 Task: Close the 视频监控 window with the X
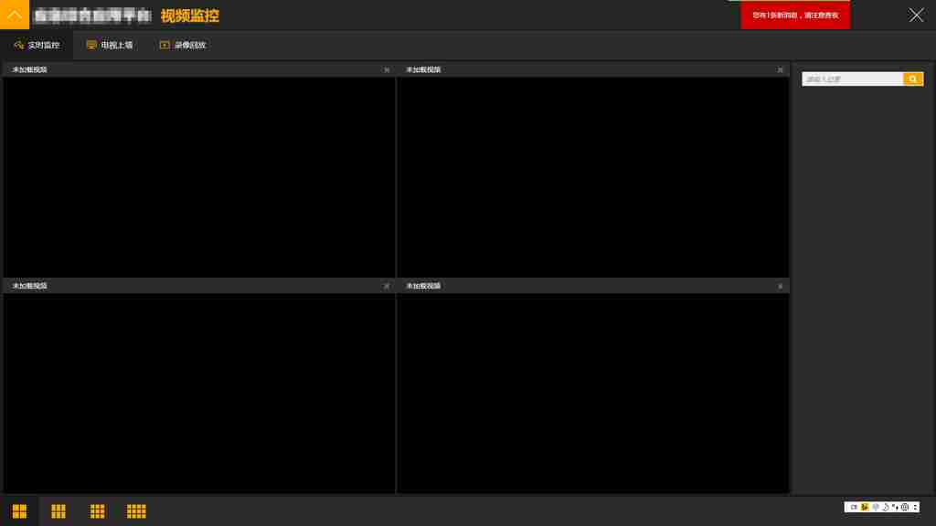click(916, 15)
